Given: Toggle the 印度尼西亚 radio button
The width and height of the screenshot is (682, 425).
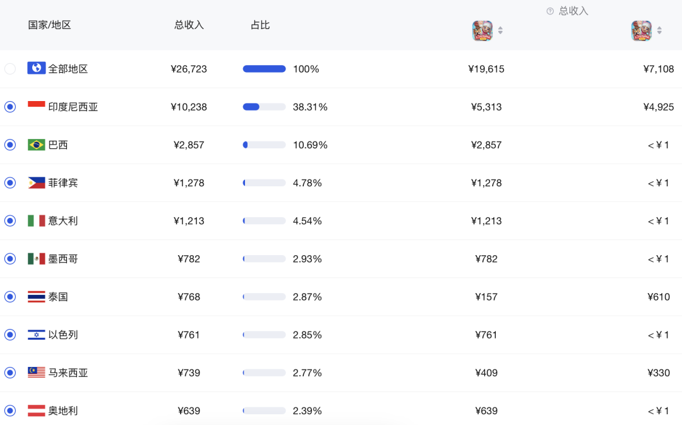Looking at the screenshot, I should point(10,107).
